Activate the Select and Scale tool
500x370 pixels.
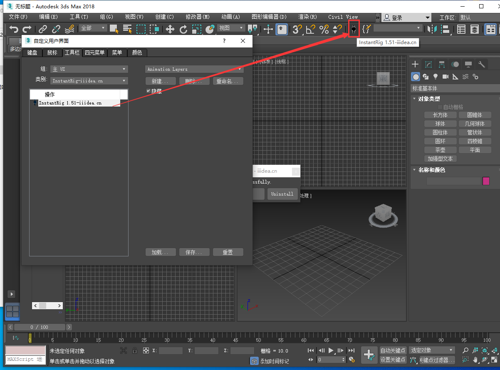[x=197, y=29]
